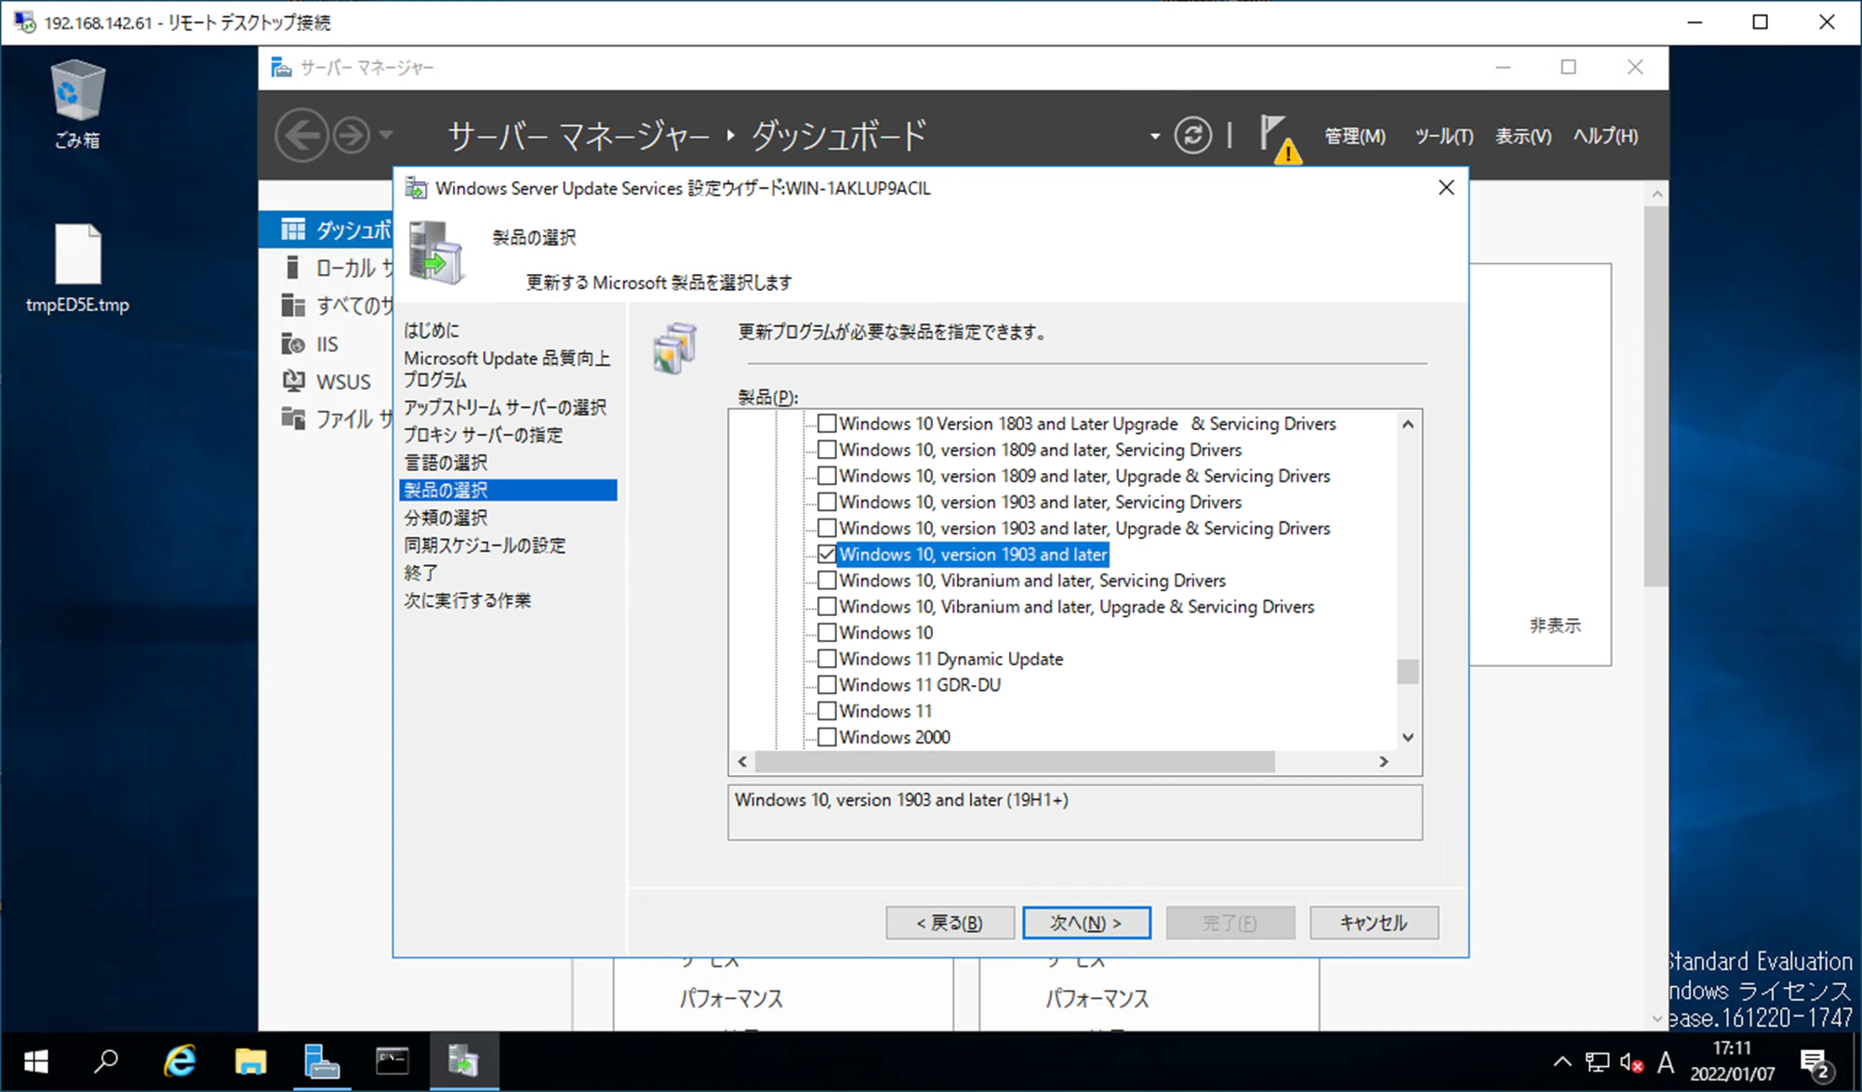Open the Help menu (ヘルプ)
The width and height of the screenshot is (1862, 1092).
click(x=1605, y=136)
